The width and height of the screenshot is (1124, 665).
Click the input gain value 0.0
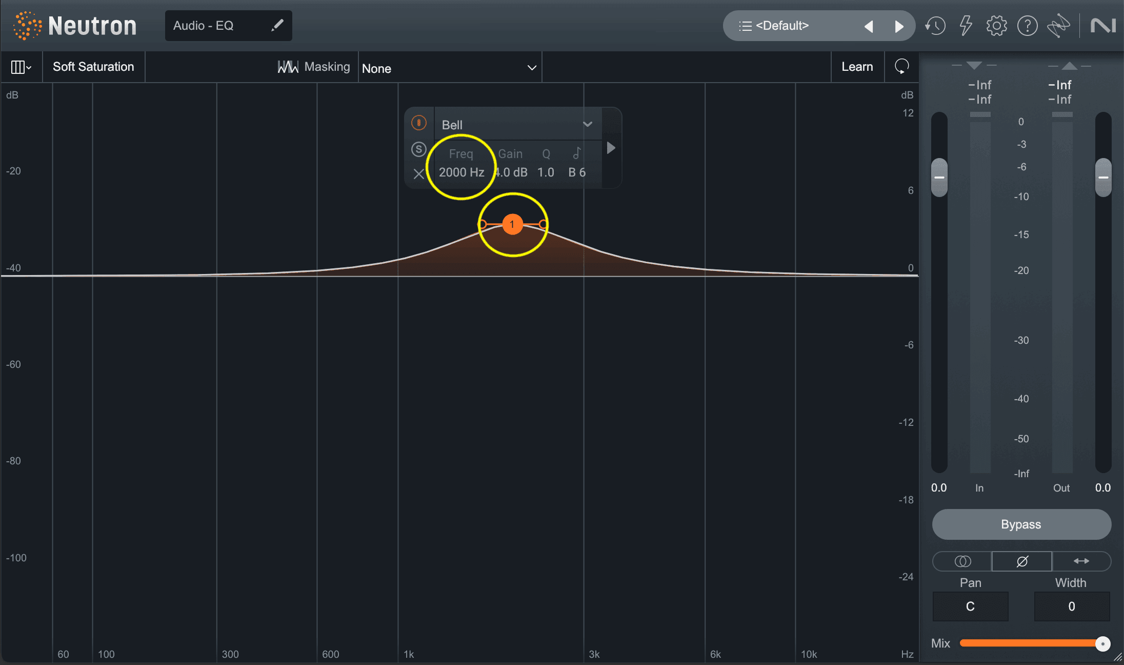(939, 488)
